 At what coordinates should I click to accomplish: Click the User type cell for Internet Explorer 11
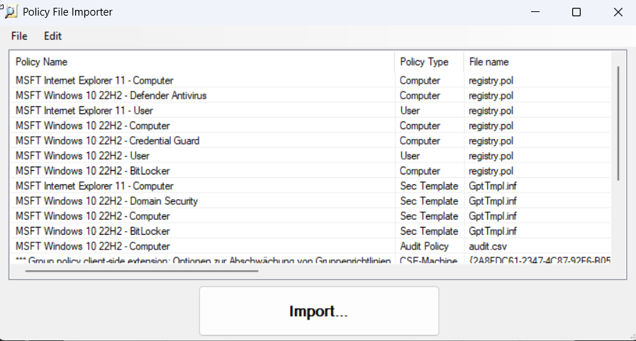tap(410, 111)
